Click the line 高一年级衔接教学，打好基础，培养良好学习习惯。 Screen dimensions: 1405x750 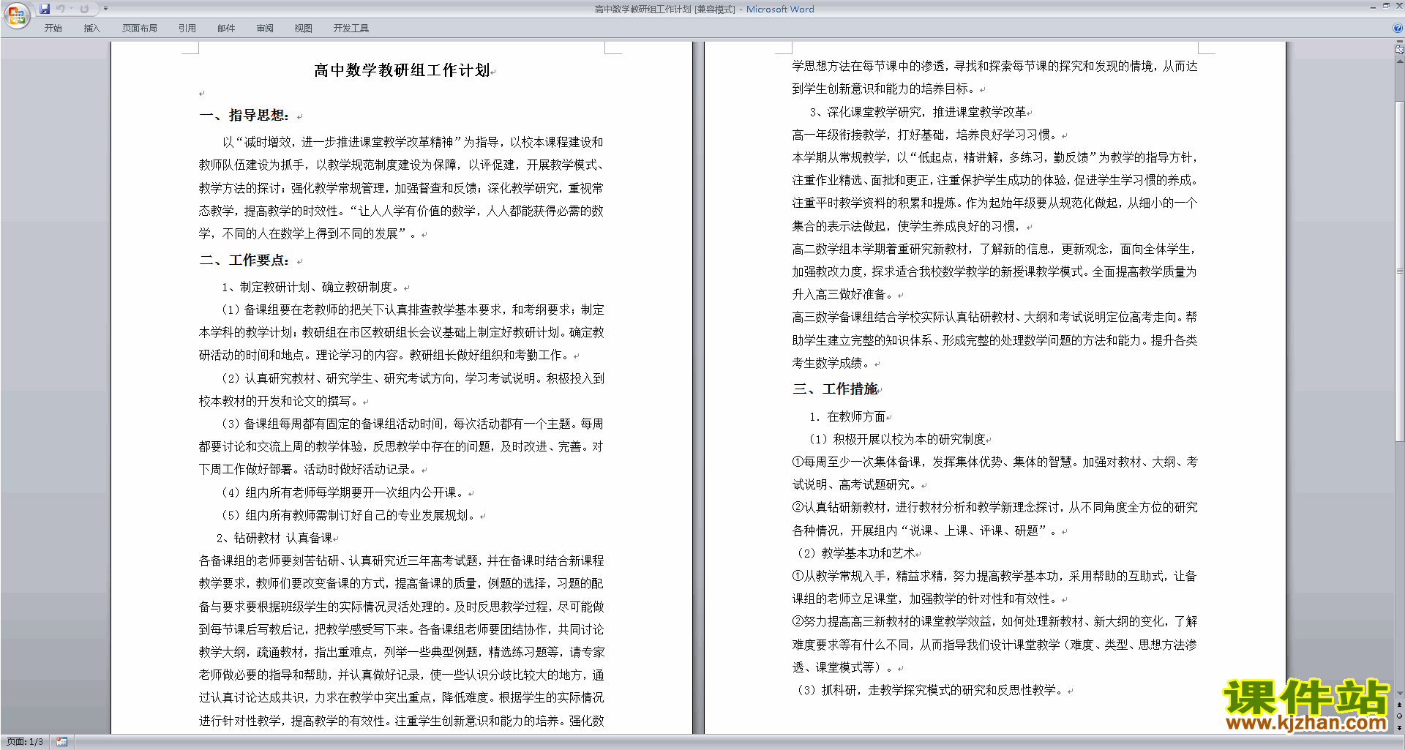[x=925, y=135]
